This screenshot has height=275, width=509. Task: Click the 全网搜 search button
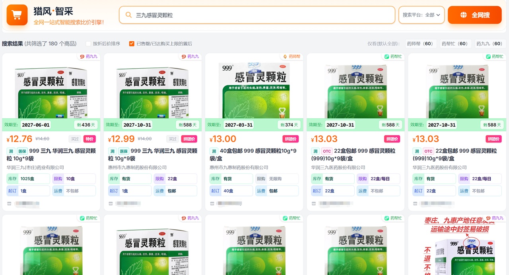point(475,15)
